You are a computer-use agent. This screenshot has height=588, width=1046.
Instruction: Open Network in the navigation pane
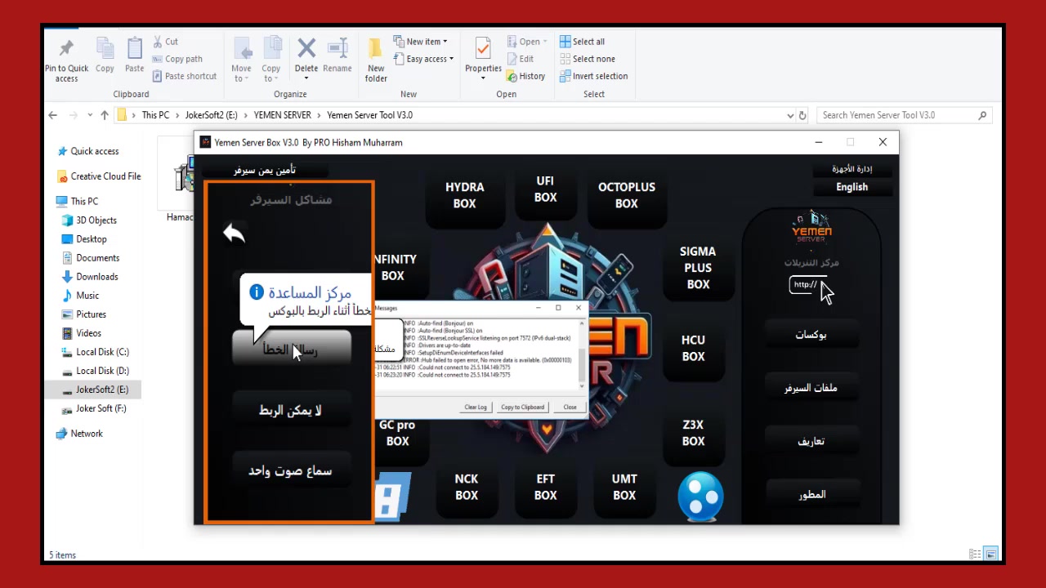pyautogui.click(x=79, y=433)
